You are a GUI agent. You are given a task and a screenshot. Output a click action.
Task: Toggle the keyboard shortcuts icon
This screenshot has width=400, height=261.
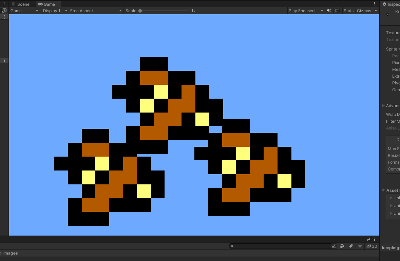[338, 11]
